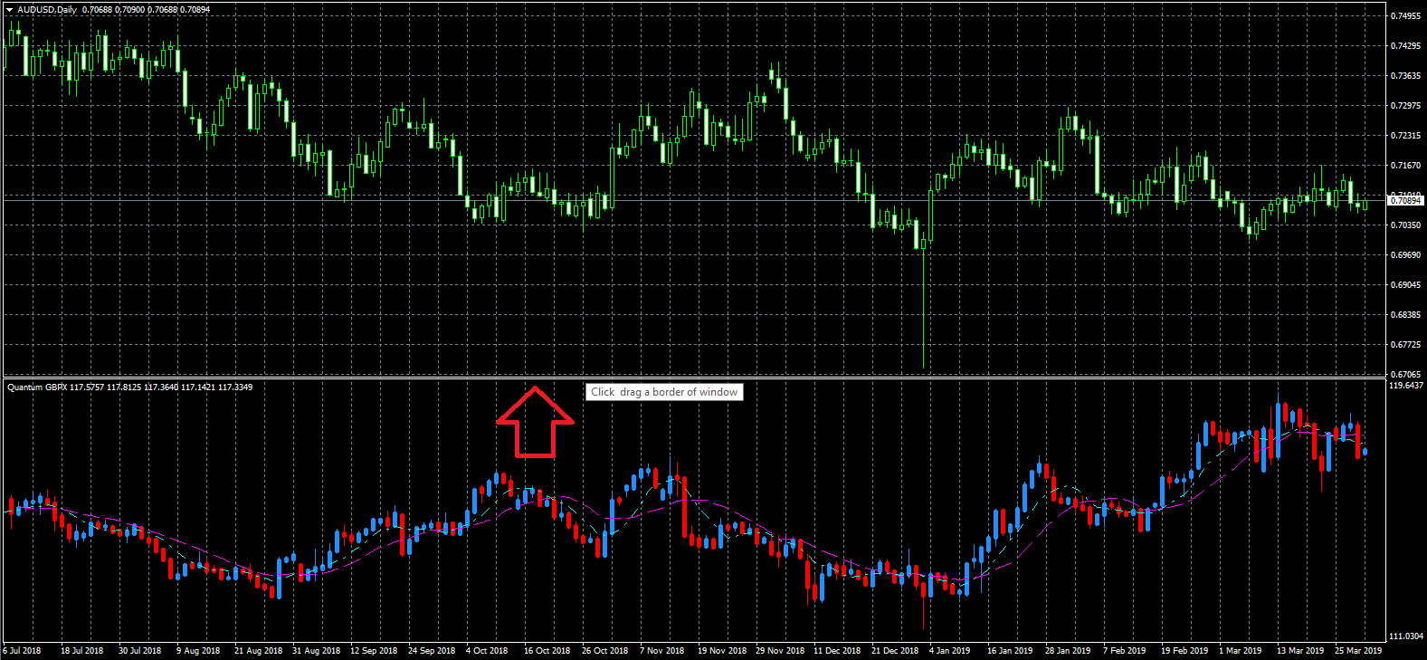
Task: Click the 'Click drag a border of window' tooltip
Action: click(x=664, y=392)
